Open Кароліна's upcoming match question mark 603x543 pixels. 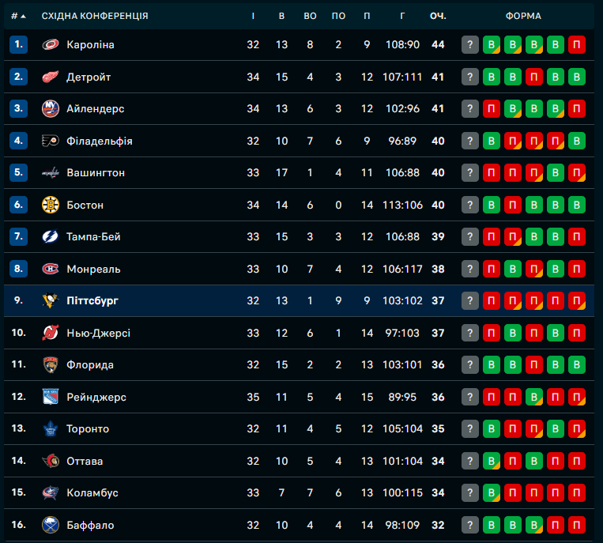click(470, 45)
